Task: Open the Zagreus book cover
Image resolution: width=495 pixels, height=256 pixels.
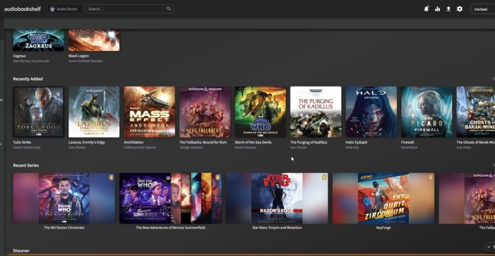Action: (x=38, y=40)
